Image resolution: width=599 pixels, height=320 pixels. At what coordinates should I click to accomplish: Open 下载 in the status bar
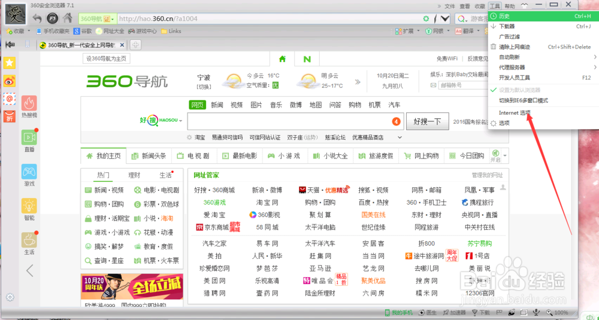(x=481, y=312)
